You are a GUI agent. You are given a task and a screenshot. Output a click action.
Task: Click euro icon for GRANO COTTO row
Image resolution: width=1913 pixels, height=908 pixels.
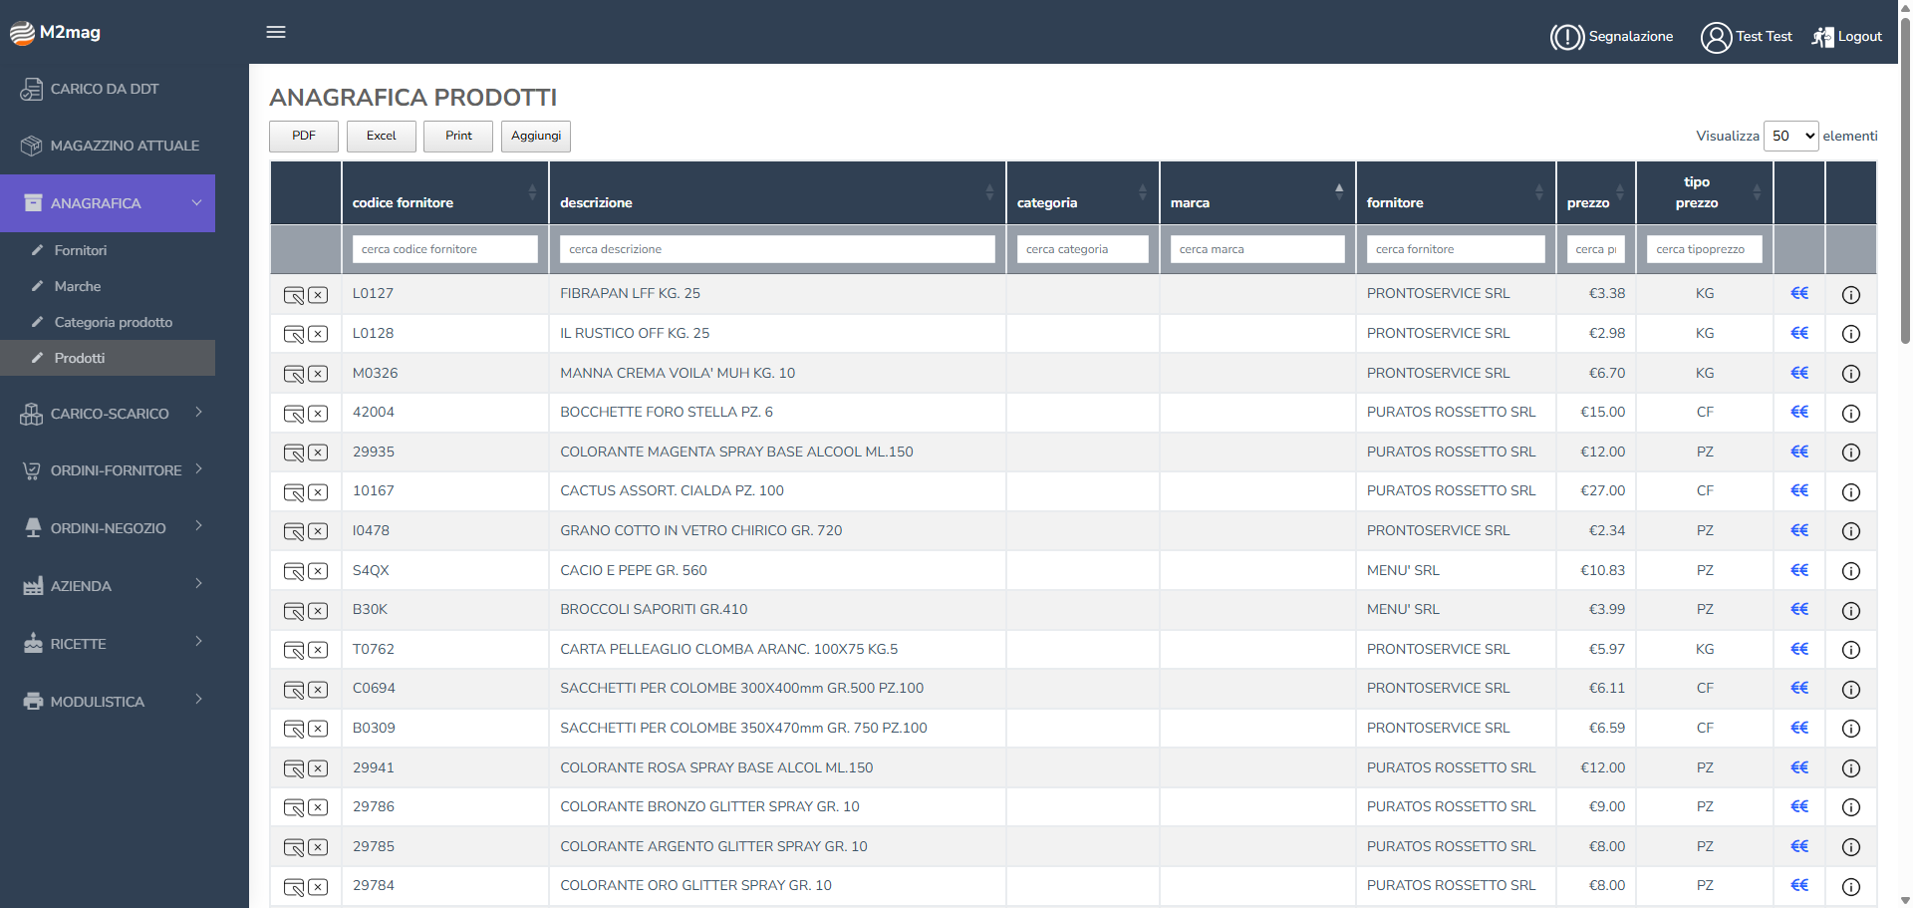point(1799,530)
